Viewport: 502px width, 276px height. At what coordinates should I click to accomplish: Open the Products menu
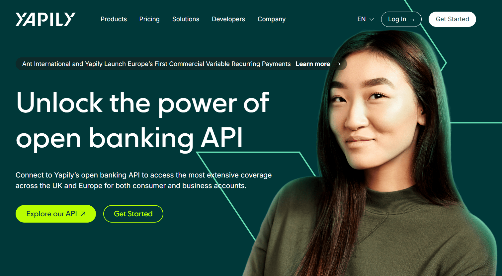(114, 19)
